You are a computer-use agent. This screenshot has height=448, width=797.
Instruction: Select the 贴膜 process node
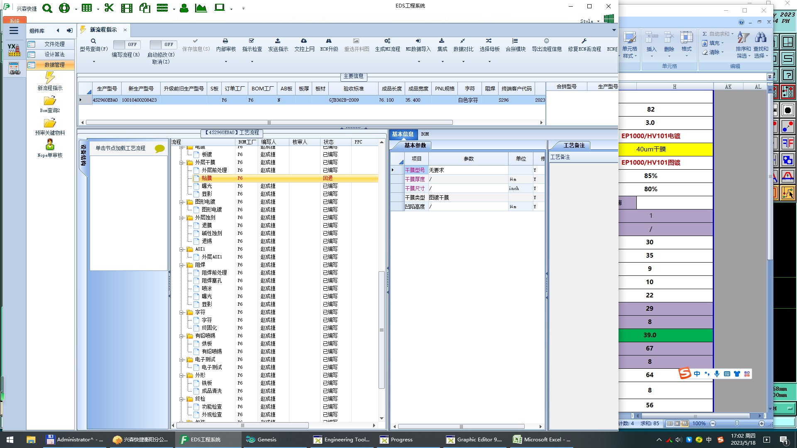(207, 178)
